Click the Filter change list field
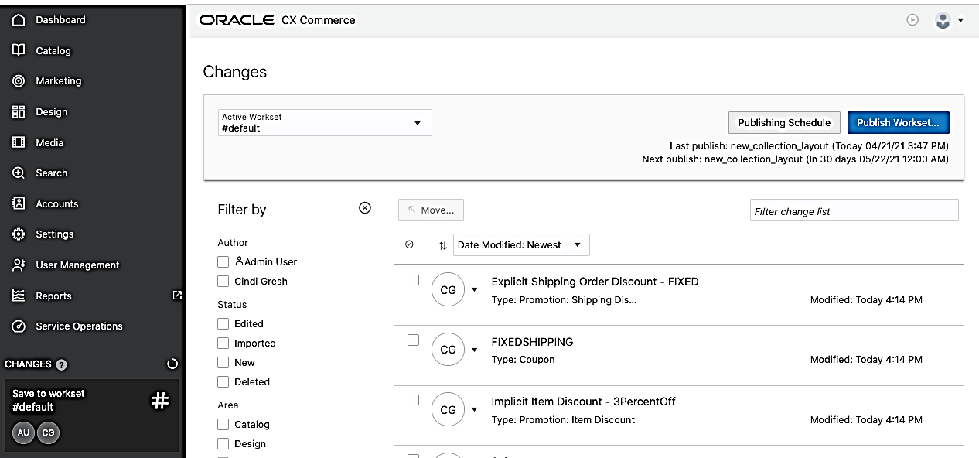Screen dimensions: 979x458 [x=854, y=211]
